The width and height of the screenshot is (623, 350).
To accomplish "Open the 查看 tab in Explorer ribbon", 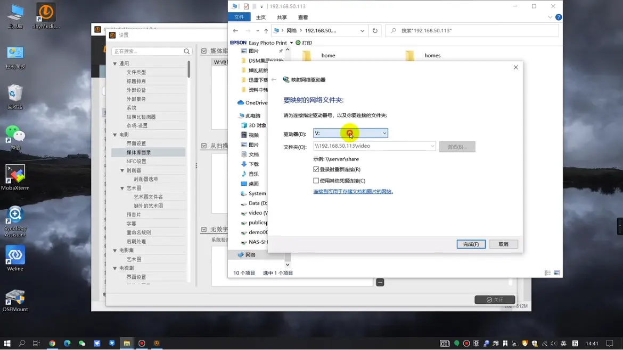I will tap(302, 18).
